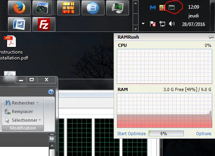Open Firefox from the taskbar

point(19,8)
